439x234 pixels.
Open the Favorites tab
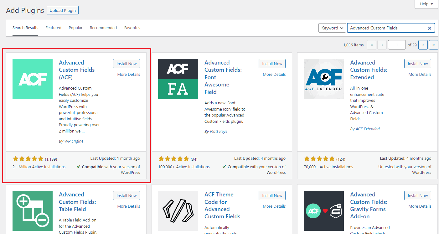click(x=132, y=28)
